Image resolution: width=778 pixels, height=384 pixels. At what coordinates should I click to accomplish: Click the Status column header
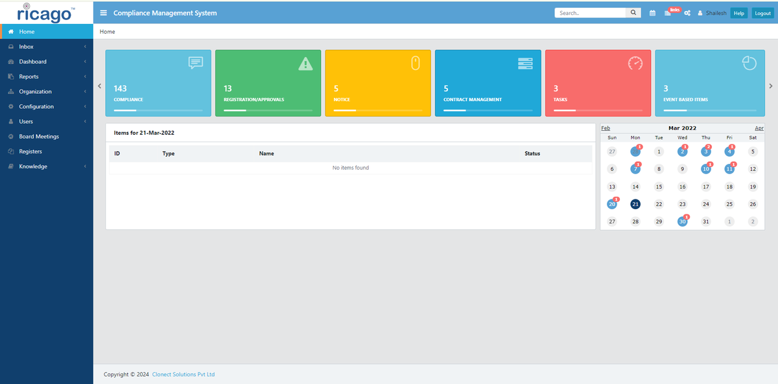pyautogui.click(x=532, y=153)
